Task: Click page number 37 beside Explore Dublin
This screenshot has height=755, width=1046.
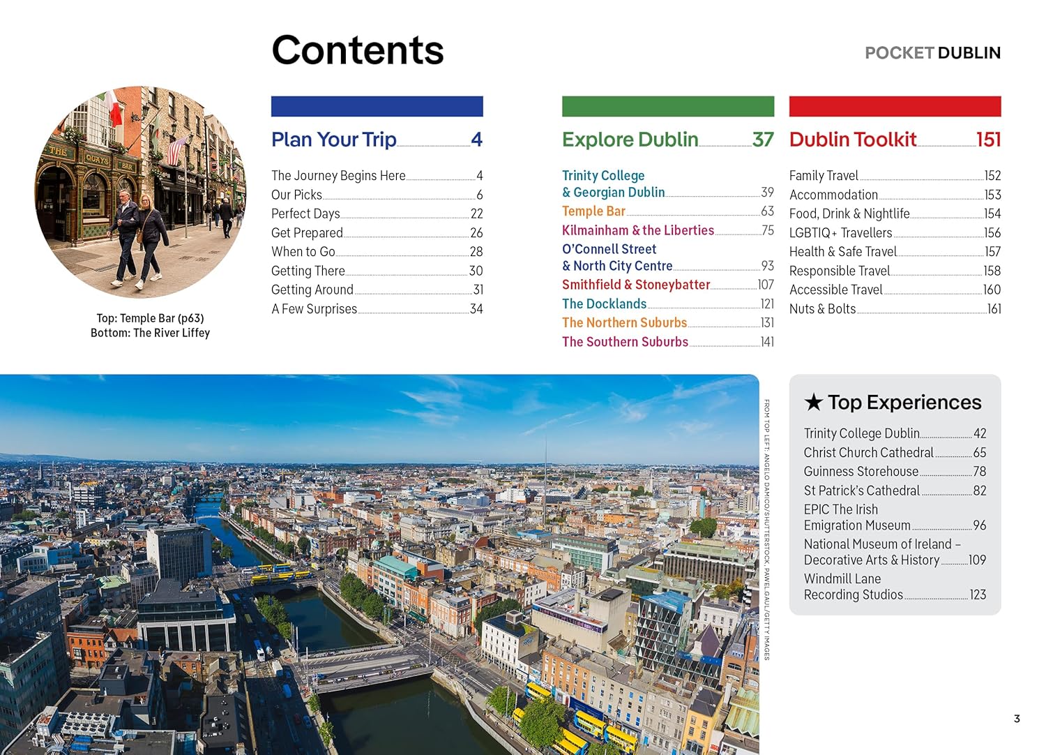Action: (x=763, y=140)
